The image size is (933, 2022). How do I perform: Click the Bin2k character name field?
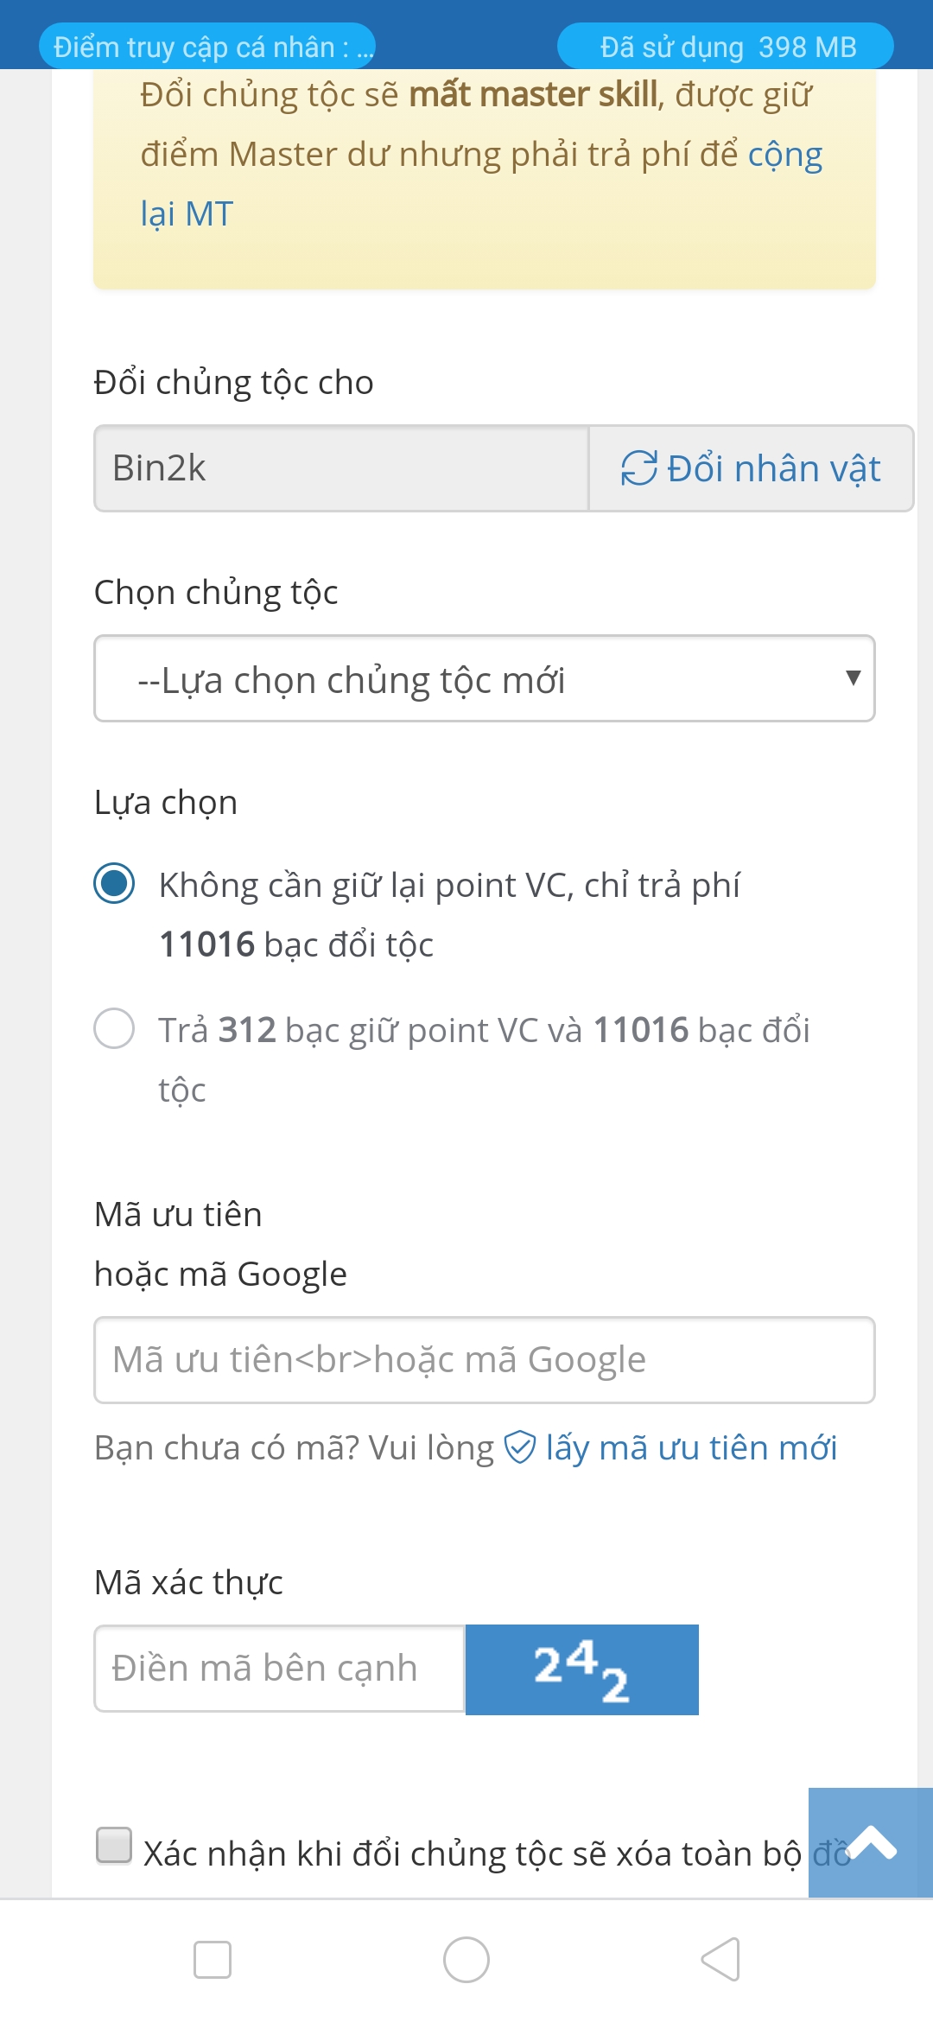(341, 468)
